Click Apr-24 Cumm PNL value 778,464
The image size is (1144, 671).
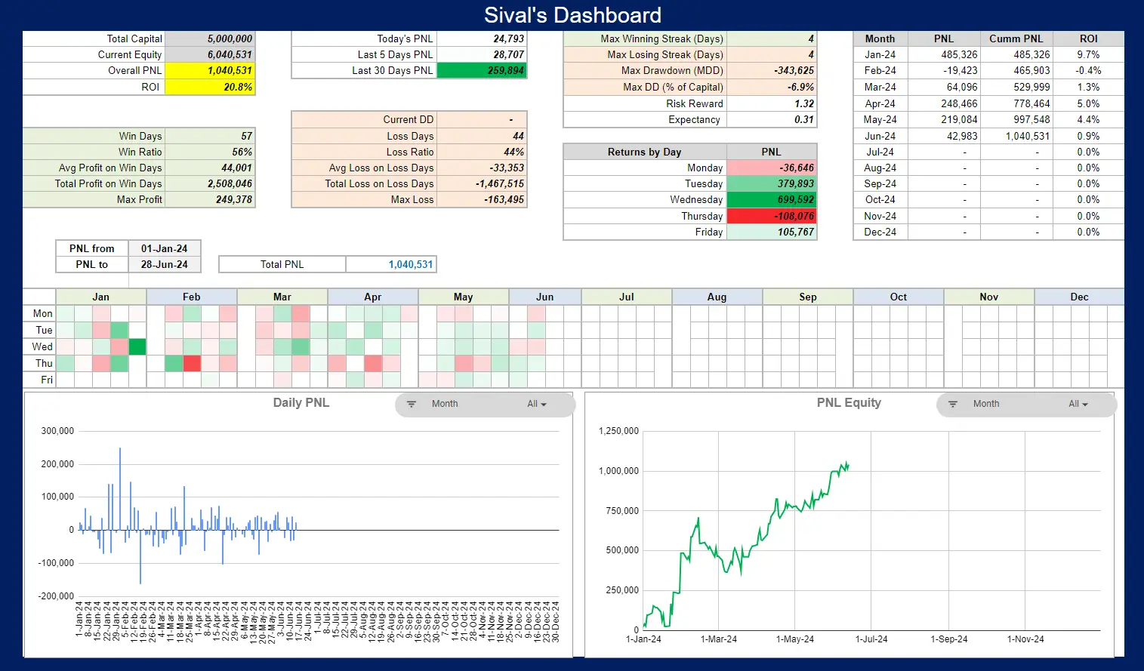1016,103
